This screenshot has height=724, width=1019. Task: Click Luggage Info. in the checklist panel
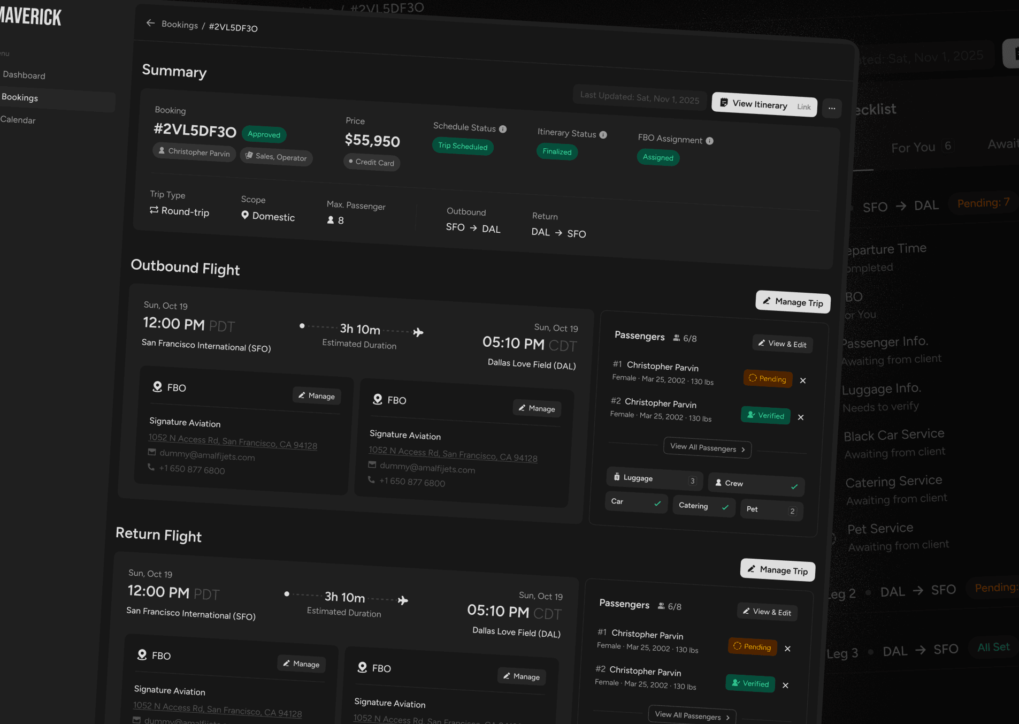(x=881, y=389)
